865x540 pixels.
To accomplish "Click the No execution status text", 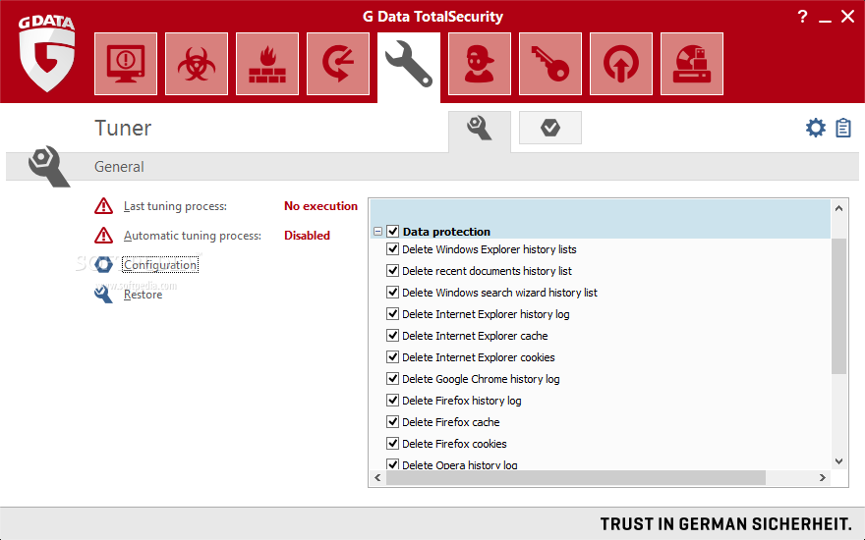I will [x=320, y=206].
